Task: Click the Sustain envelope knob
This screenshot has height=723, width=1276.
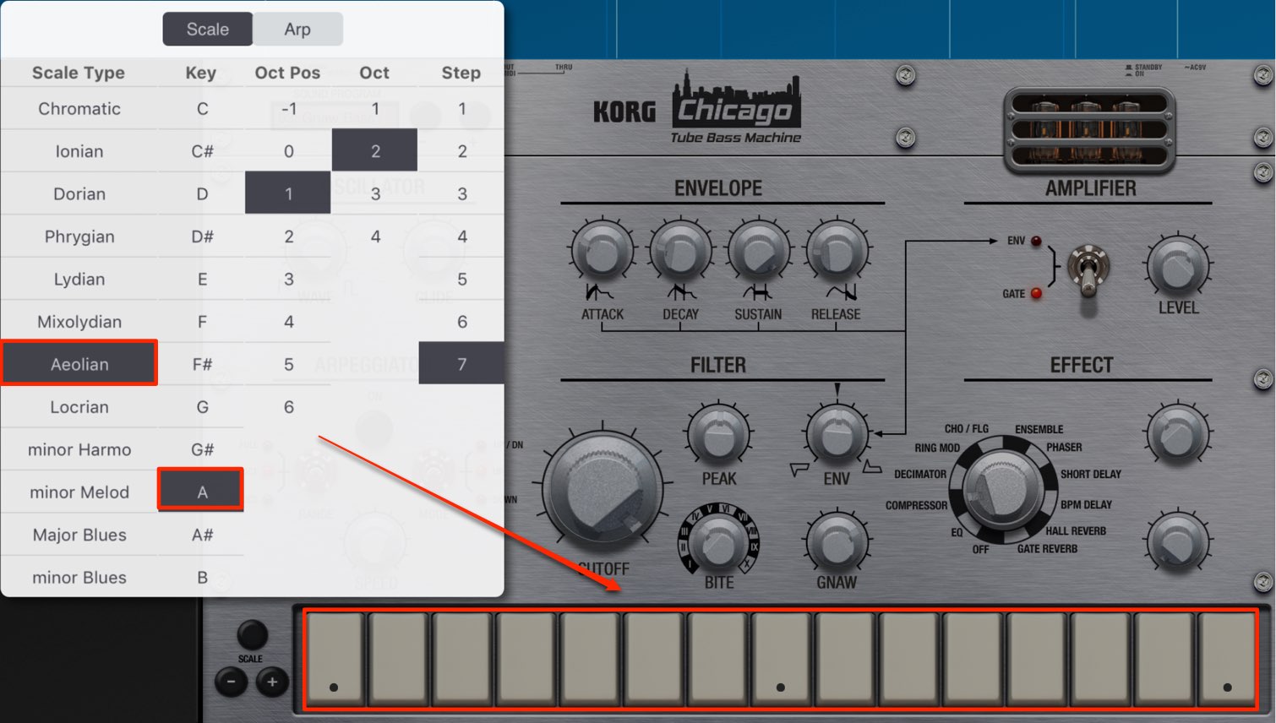Action: tap(758, 250)
